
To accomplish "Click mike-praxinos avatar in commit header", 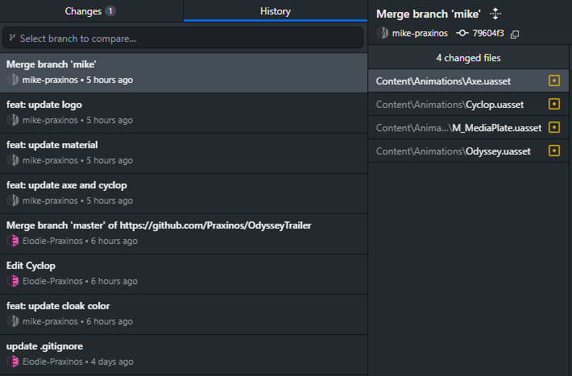I will coord(383,34).
